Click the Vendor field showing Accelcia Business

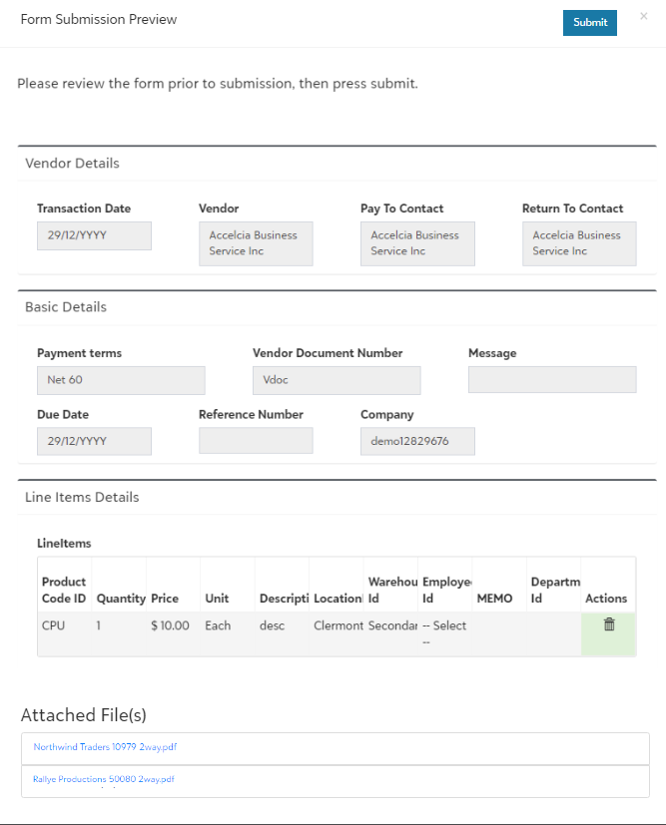pos(256,243)
